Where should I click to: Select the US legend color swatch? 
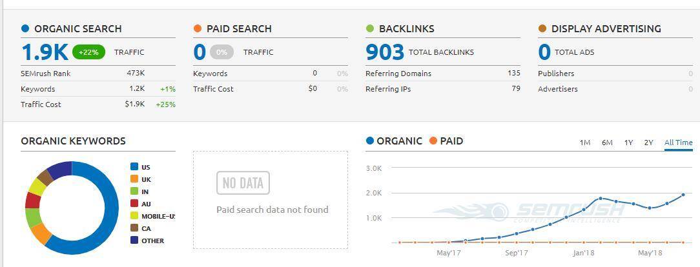(134, 167)
